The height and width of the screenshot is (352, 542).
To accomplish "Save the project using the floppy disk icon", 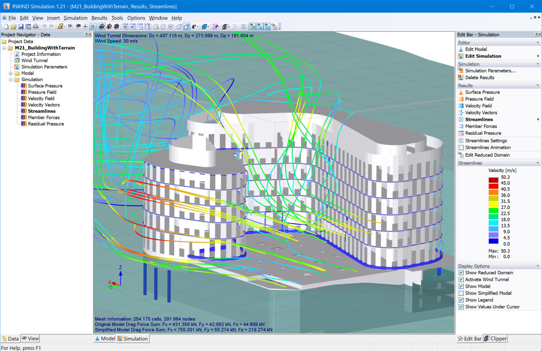I will [21, 27].
